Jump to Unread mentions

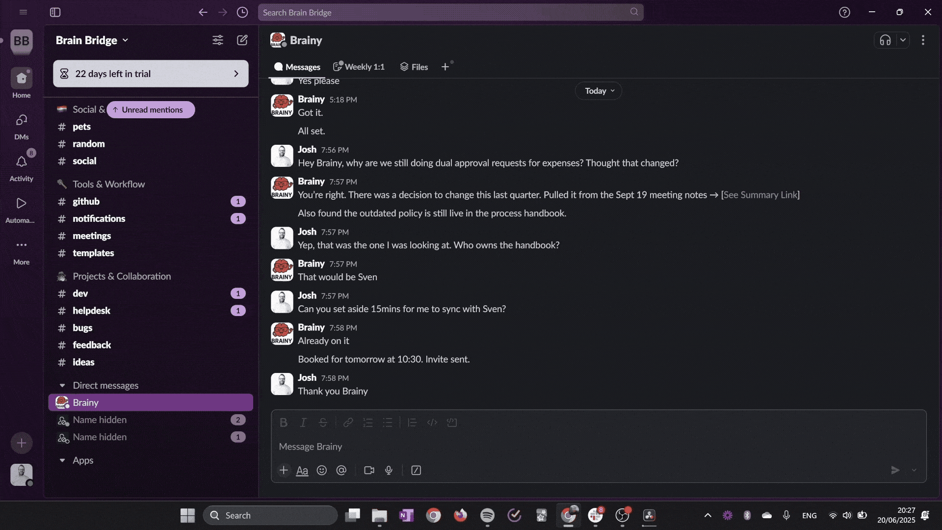click(151, 109)
